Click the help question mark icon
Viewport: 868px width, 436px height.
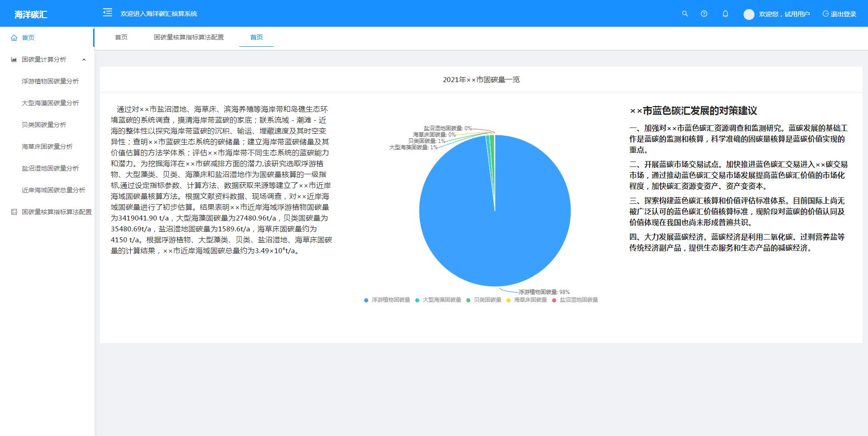click(x=704, y=14)
